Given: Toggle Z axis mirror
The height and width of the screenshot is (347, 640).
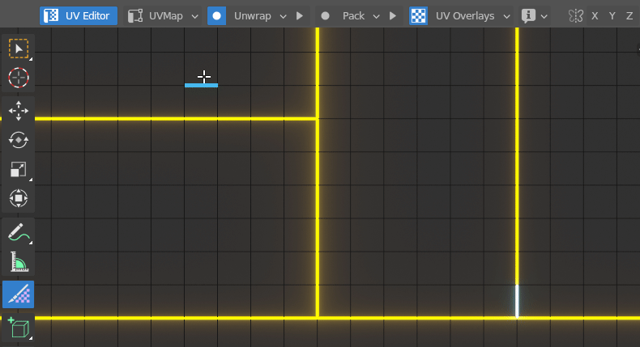Looking at the screenshot, I should pyautogui.click(x=629, y=16).
